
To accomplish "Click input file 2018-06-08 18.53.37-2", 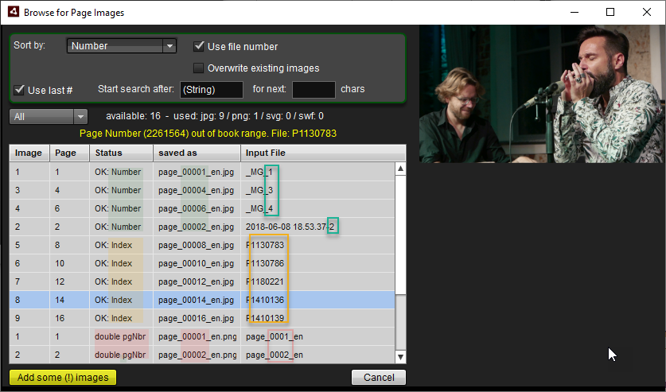I will click(x=290, y=227).
